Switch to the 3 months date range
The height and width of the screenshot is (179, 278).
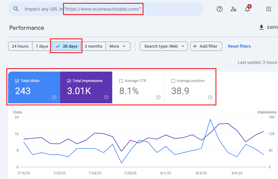click(93, 46)
